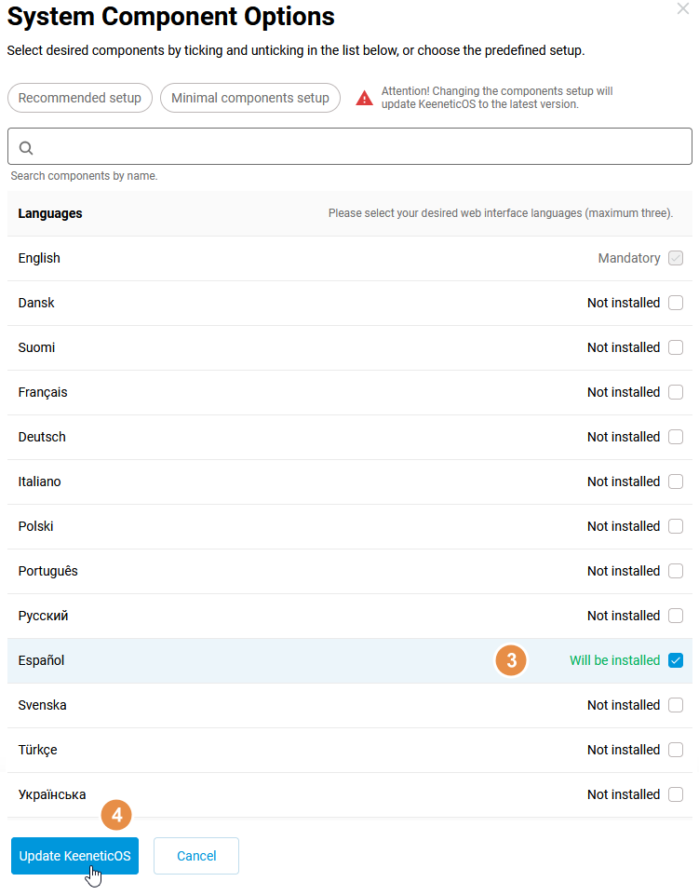699x895 pixels.
Task: Choose the Minimal components setup button
Action: [250, 98]
